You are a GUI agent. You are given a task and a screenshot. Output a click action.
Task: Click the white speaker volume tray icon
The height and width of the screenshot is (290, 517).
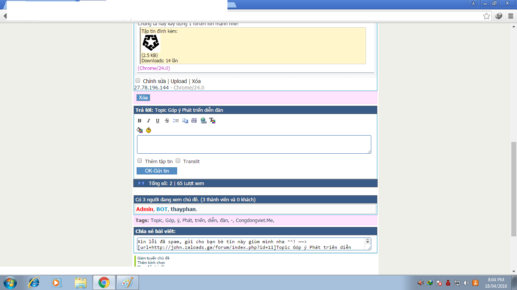click(x=466, y=282)
